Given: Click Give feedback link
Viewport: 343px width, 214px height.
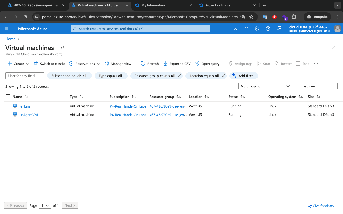Looking at the screenshot, I should point(321,206).
